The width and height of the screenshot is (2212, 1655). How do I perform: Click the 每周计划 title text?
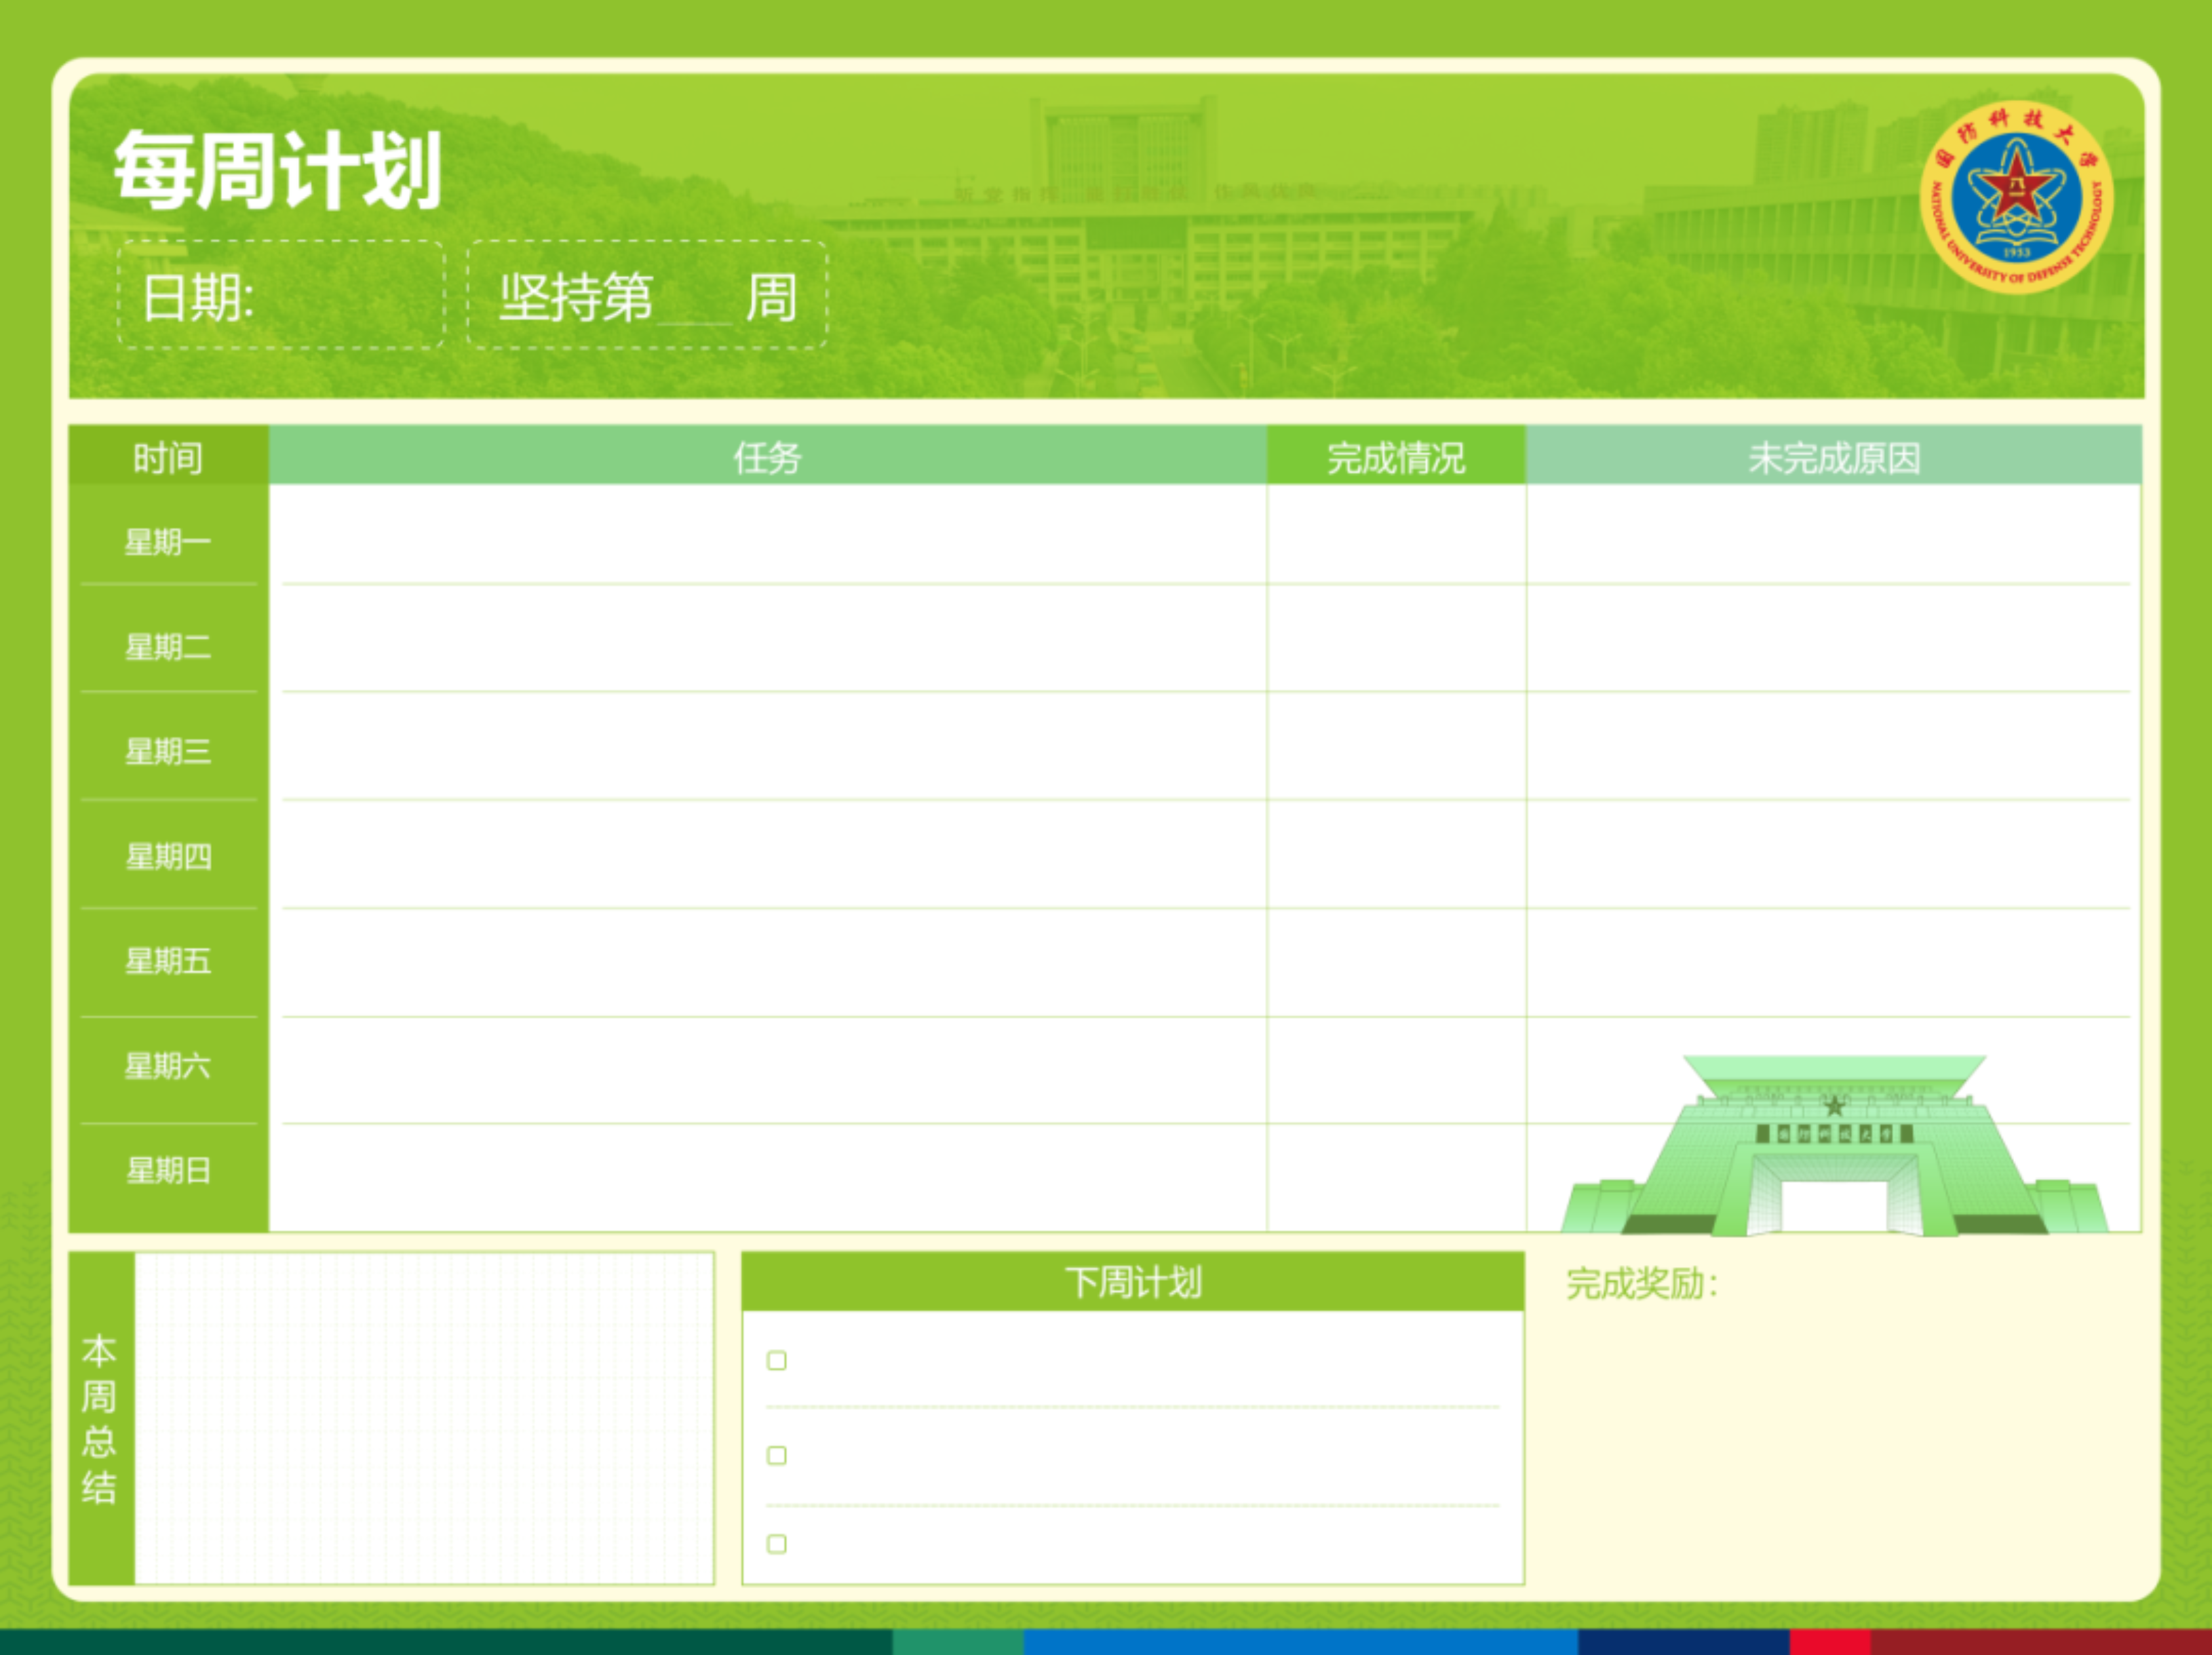pos(278,171)
